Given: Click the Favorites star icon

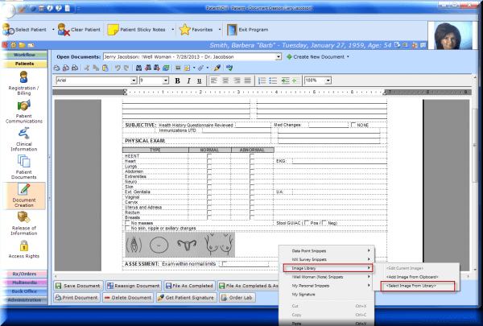Looking at the screenshot, I should 184,29.
